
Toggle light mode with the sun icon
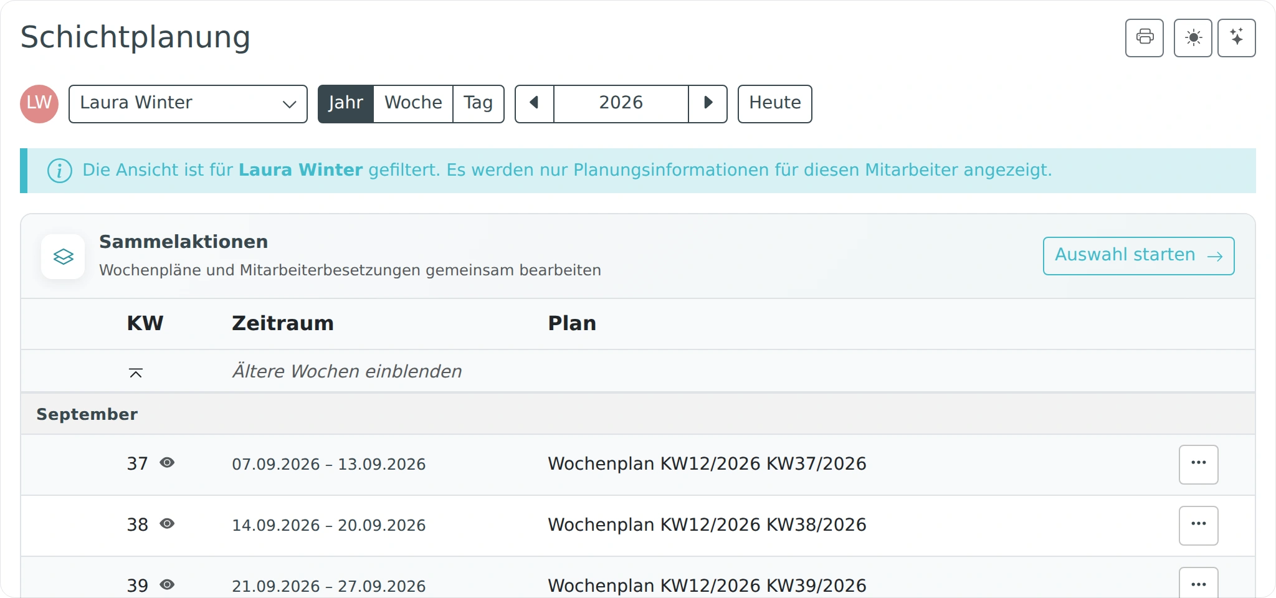pos(1193,38)
